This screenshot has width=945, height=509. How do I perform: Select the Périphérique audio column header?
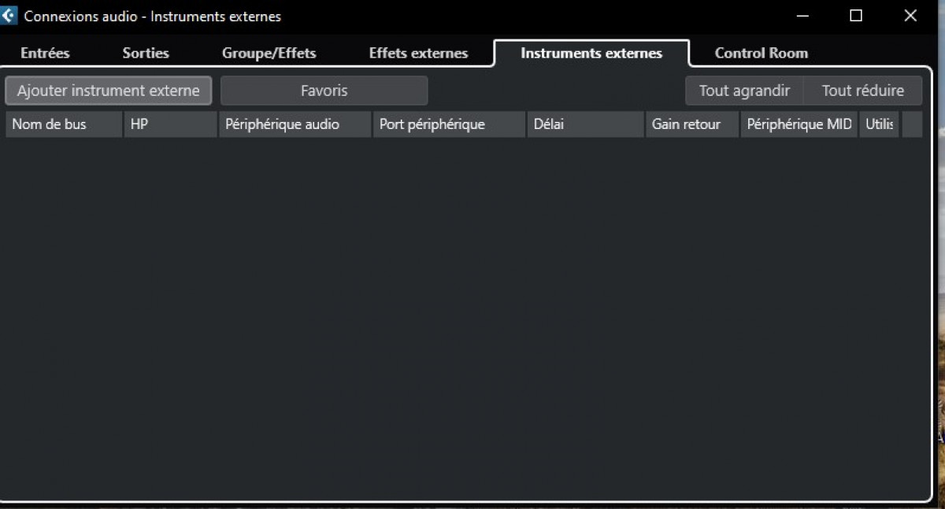[295, 124]
